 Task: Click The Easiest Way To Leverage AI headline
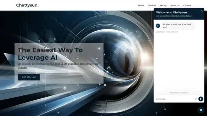(x=50, y=54)
